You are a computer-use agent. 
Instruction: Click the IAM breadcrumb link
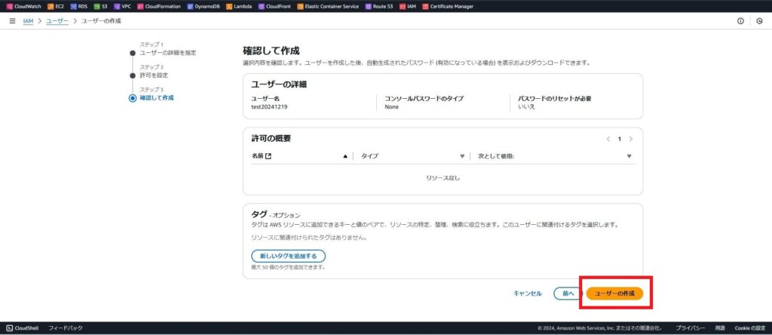point(28,20)
